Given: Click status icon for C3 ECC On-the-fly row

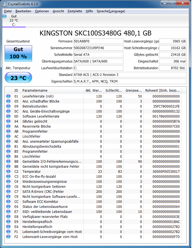Looking at the screenshot, I should pos(8,176).
